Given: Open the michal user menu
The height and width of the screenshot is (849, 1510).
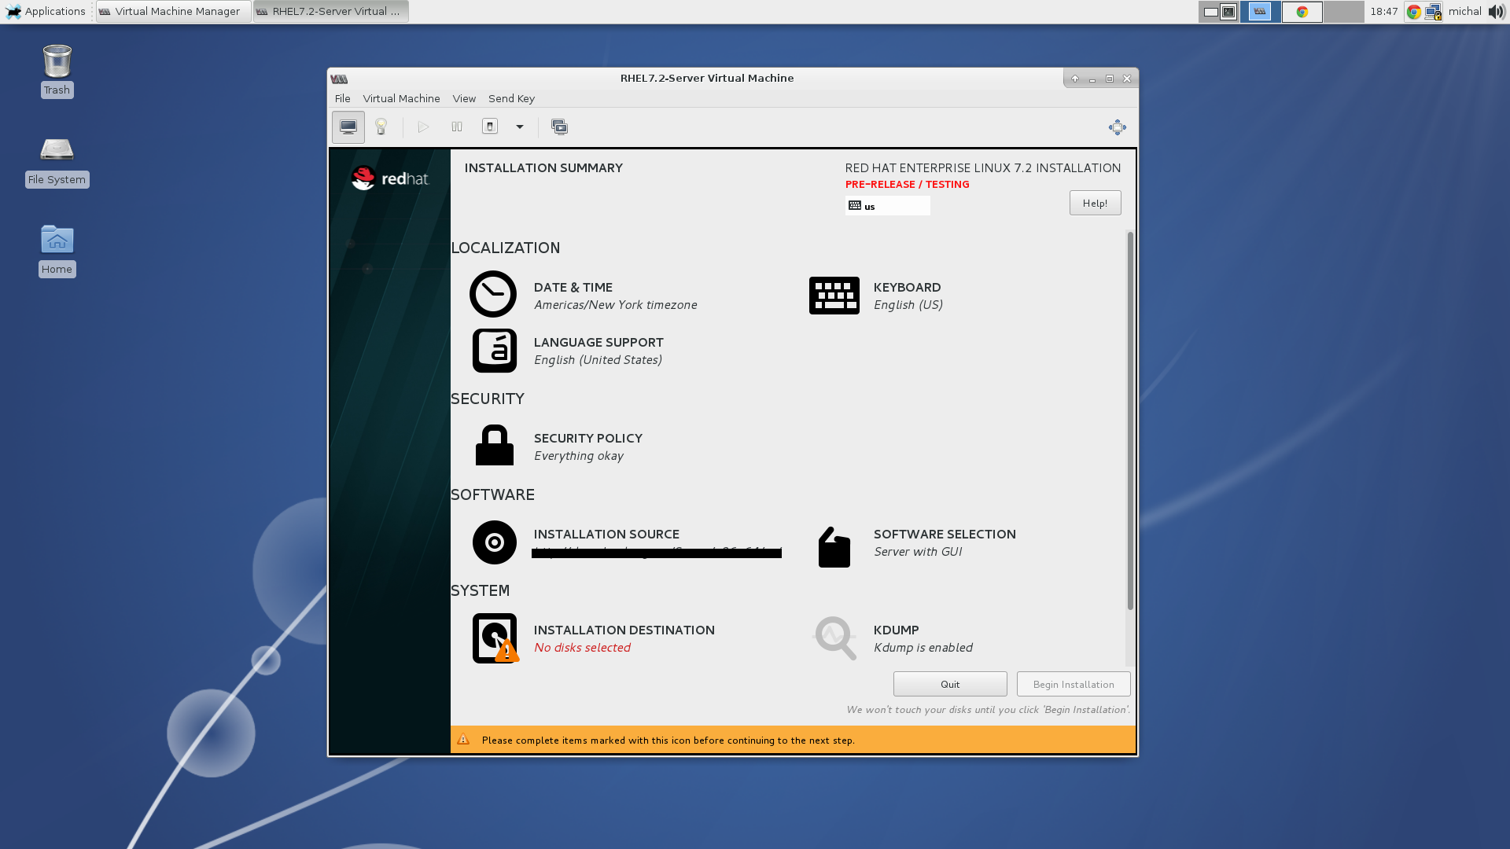Looking at the screenshot, I should click(1465, 11).
